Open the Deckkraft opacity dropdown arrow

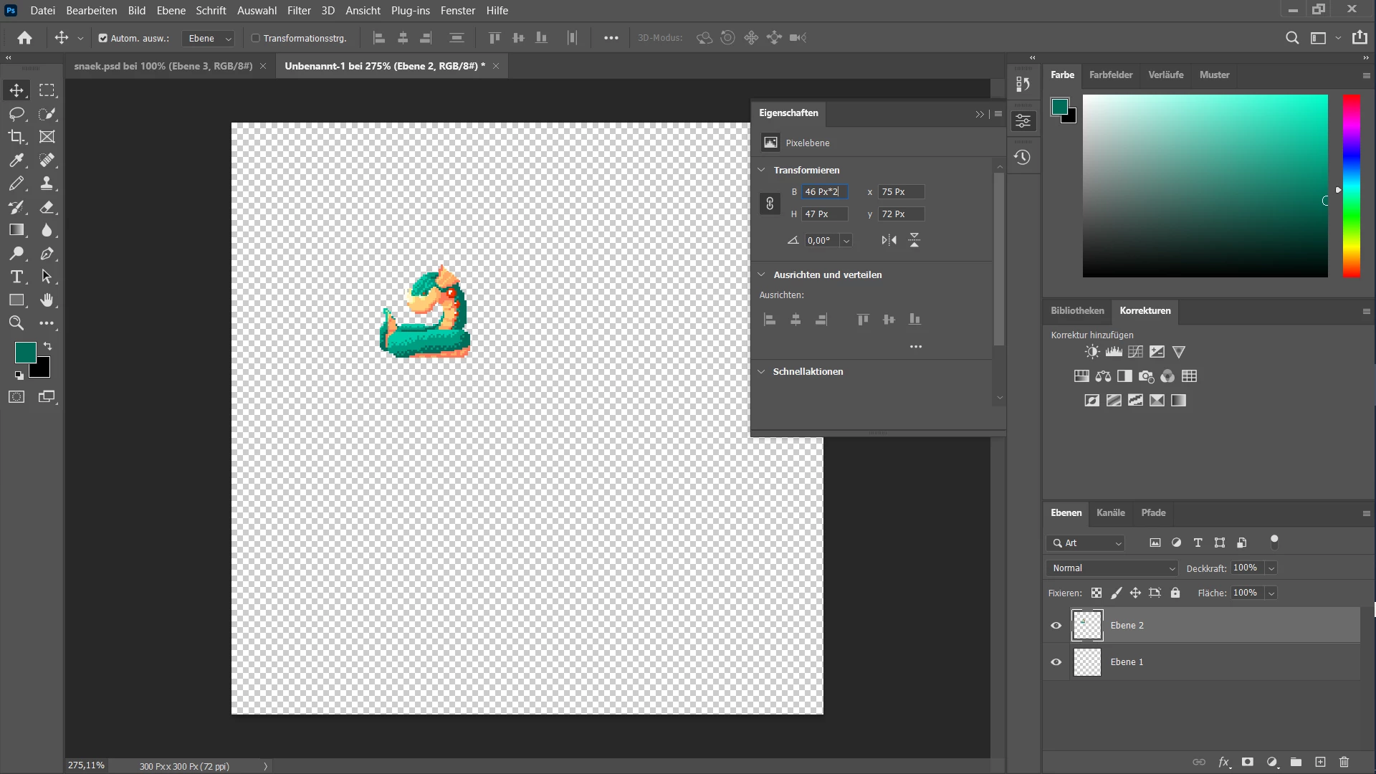coord(1271,568)
